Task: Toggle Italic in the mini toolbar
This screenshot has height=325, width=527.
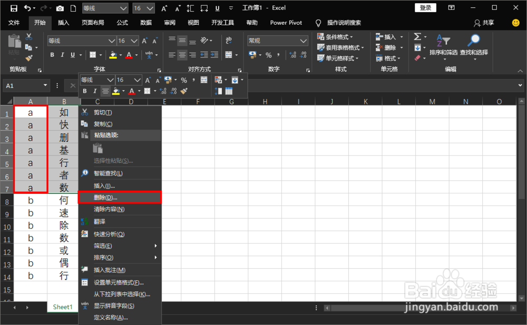Action: pos(95,91)
